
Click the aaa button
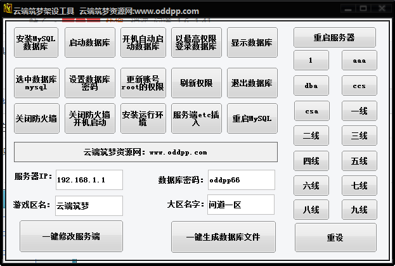pos(359,60)
